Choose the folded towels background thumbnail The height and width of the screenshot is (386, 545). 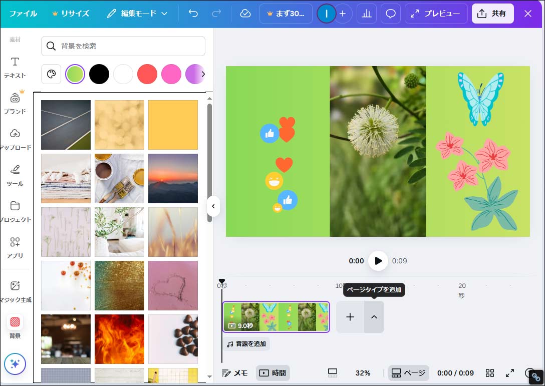[66, 178]
